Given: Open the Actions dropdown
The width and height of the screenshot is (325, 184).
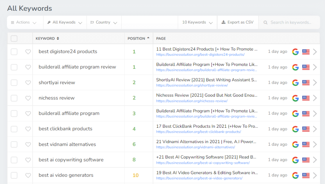Looking at the screenshot, I should click(24, 22).
